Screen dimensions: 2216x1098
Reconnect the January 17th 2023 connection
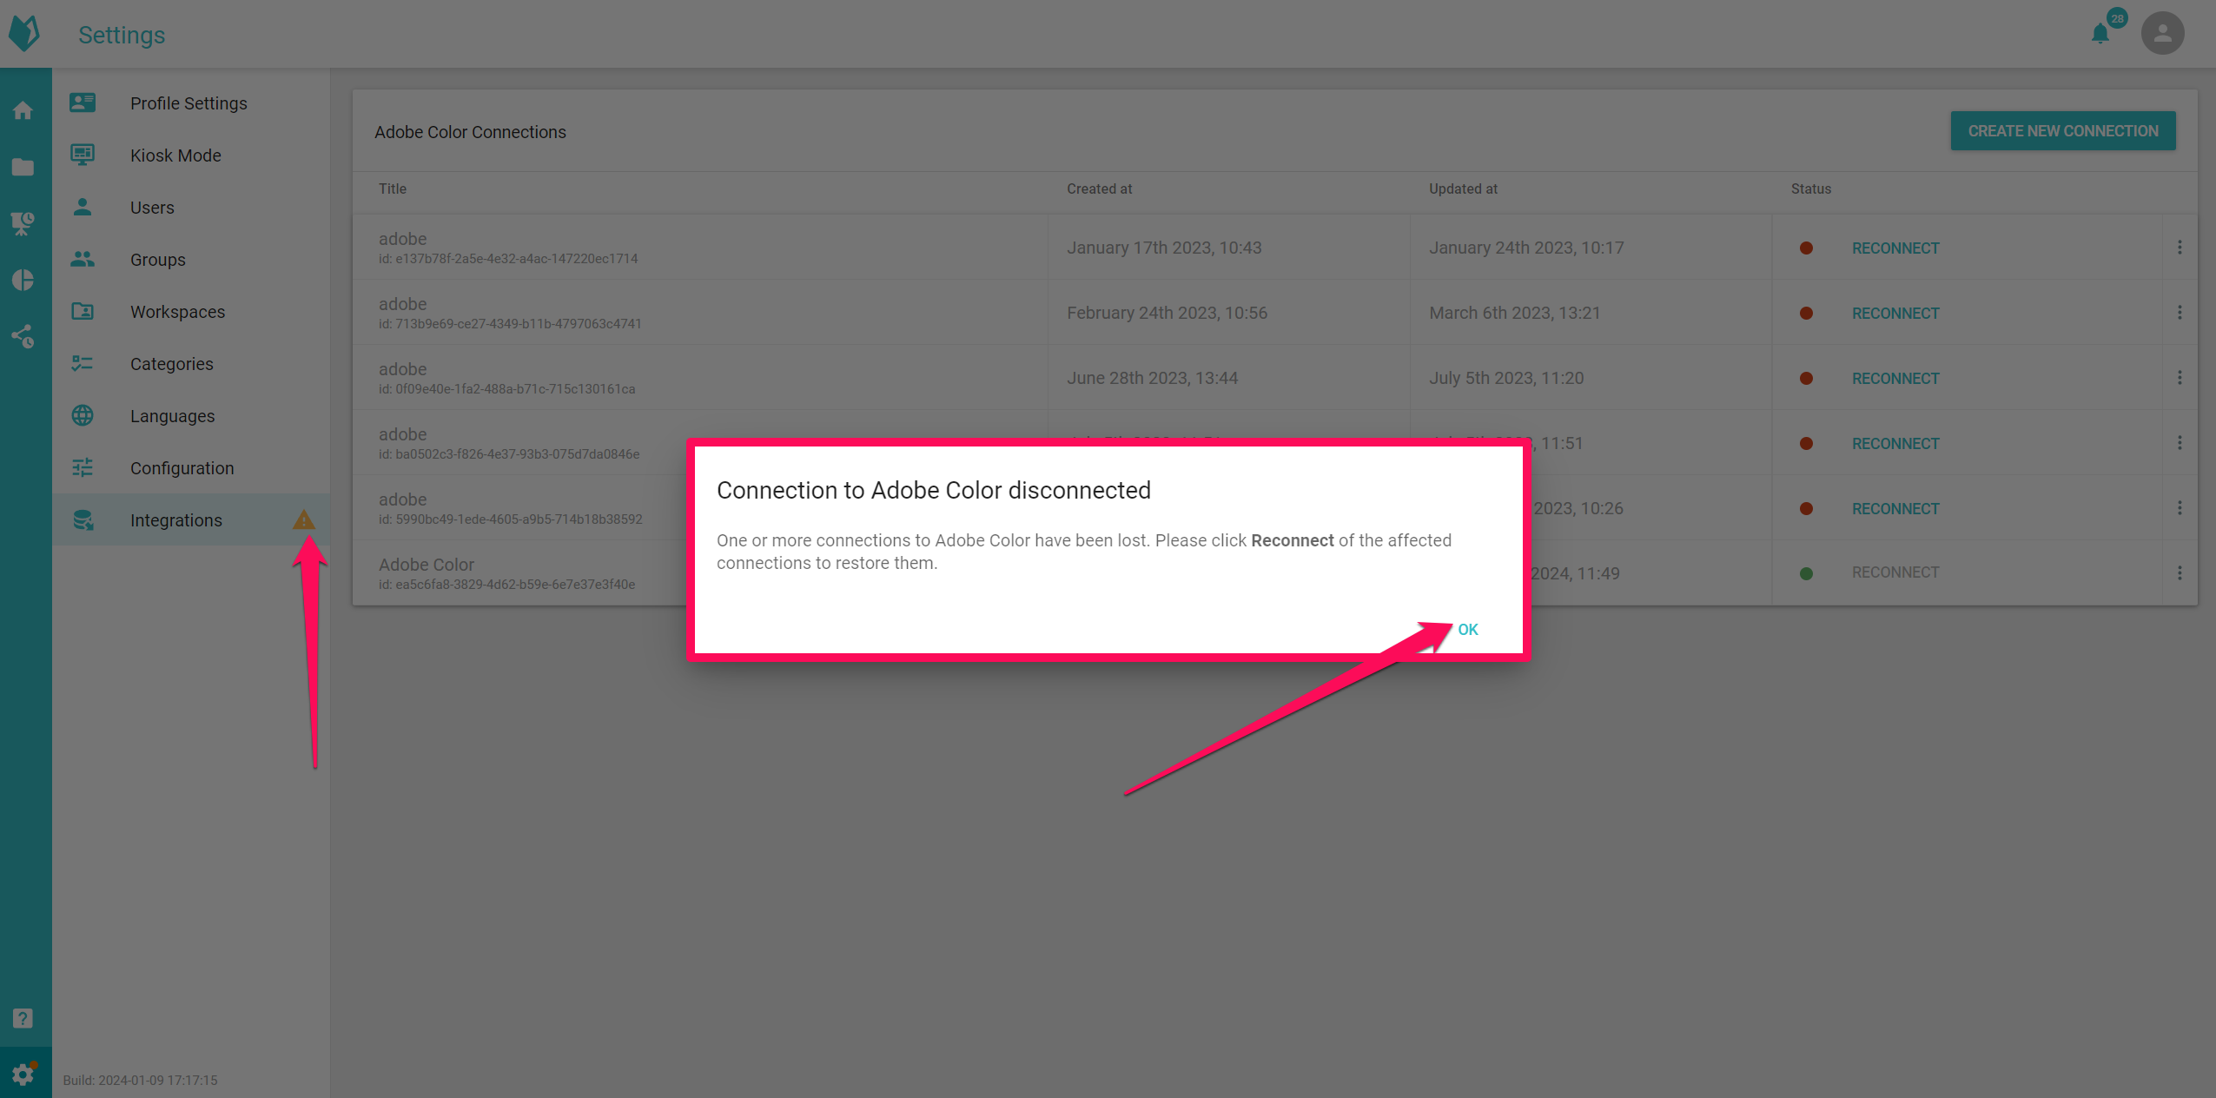point(1895,248)
